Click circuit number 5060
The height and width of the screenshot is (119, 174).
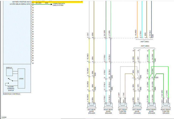click(x=47, y=3)
